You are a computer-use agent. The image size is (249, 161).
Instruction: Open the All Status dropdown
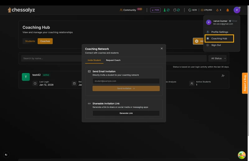click(x=218, y=58)
